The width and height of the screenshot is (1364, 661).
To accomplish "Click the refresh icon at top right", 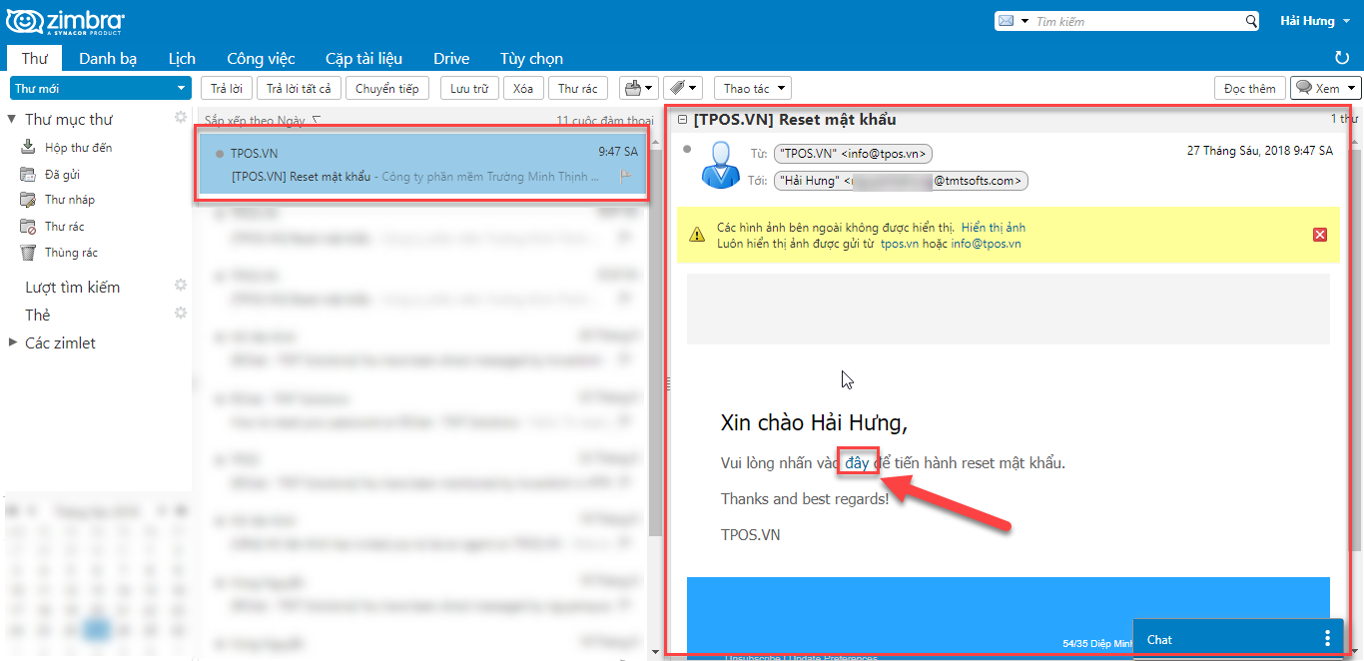I will (x=1342, y=58).
